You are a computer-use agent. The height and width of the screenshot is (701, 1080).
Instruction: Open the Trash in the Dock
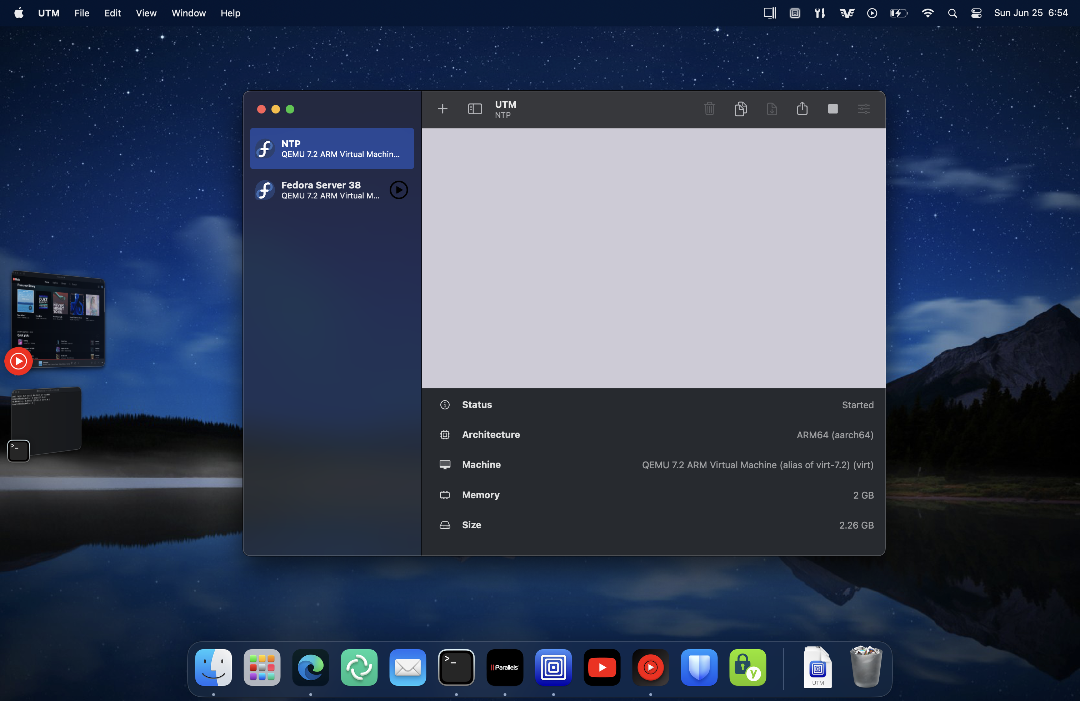point(865,667)
